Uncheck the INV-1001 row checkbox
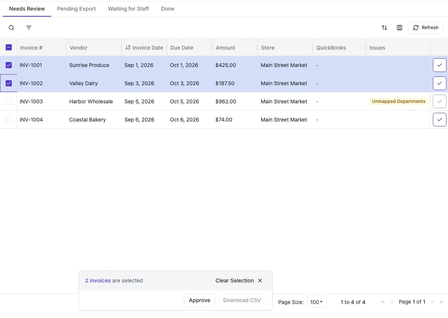Image resolution: width=448 pixels, height=318 pixels. [x=9, y=65]
